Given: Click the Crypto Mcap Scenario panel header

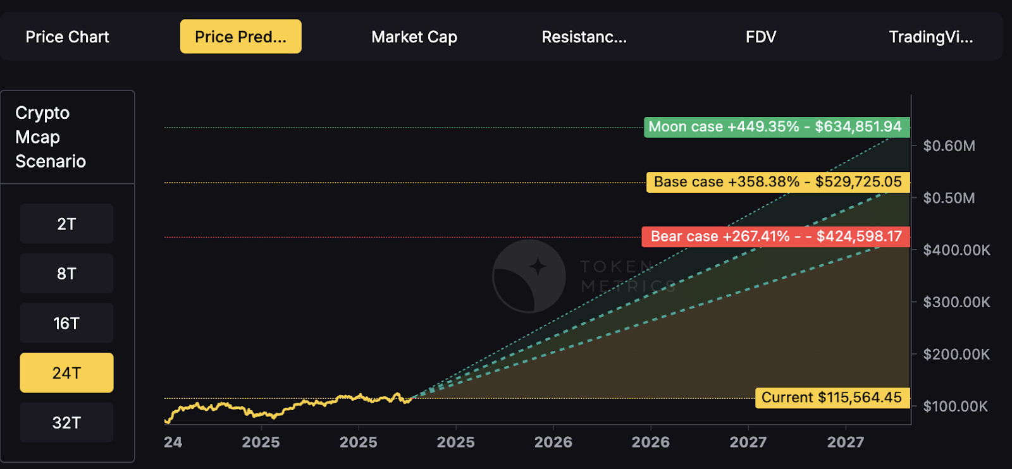Looking at the screenshot, I should click(51, 137).
